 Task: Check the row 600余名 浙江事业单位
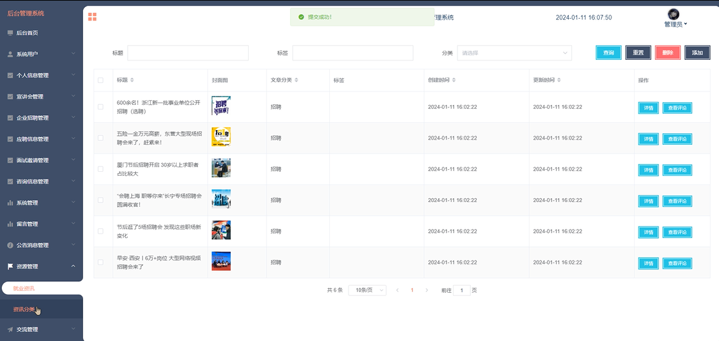[x=101, y=107]
